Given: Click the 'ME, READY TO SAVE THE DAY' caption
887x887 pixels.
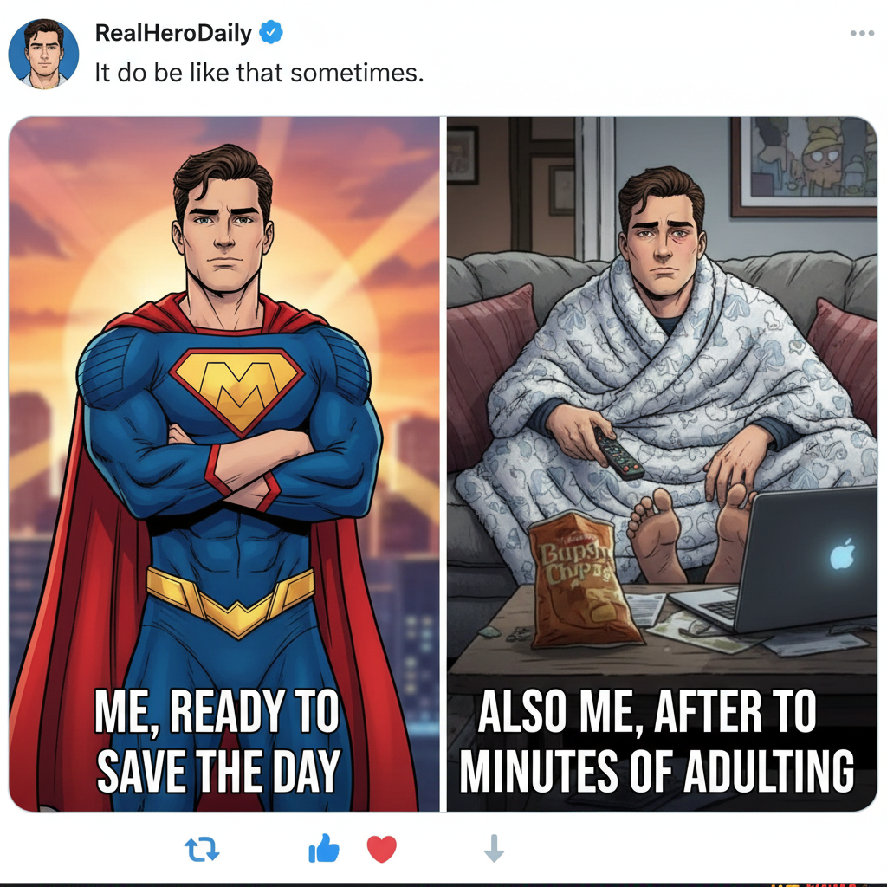Looking at the screenshot, I should point(217,742).
